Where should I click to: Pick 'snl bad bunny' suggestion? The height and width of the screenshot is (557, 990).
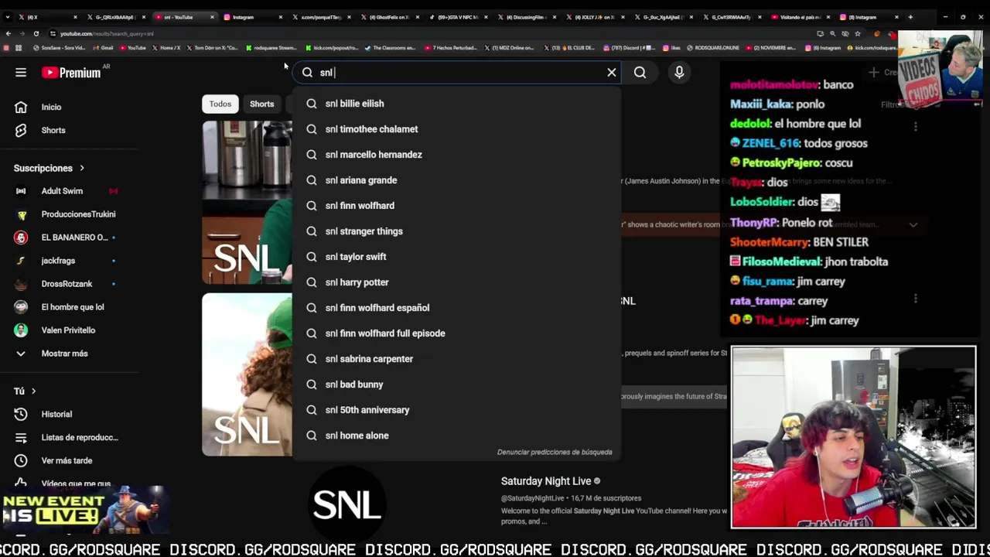pos(456,384)
